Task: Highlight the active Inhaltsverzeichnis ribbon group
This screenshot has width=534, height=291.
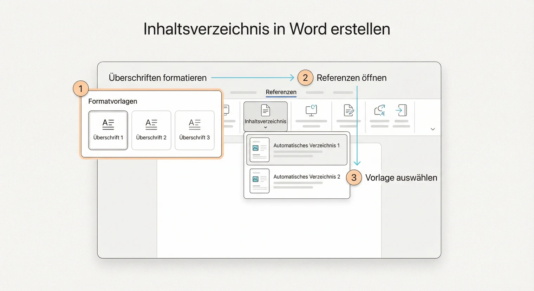Action: [265, 116]
